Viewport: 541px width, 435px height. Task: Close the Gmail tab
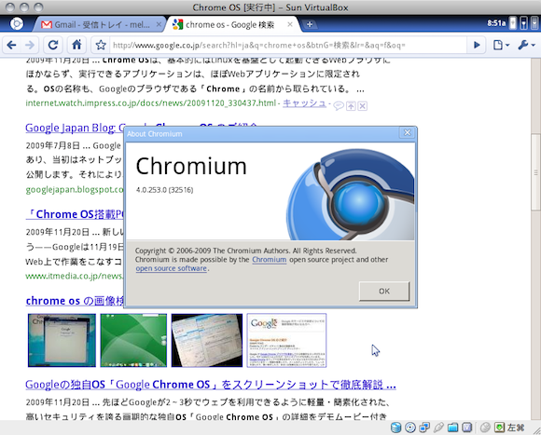159,24
